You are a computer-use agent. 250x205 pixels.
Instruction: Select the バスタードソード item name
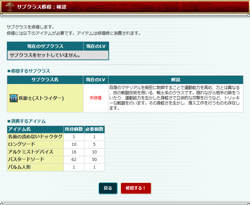coord(26,159)
